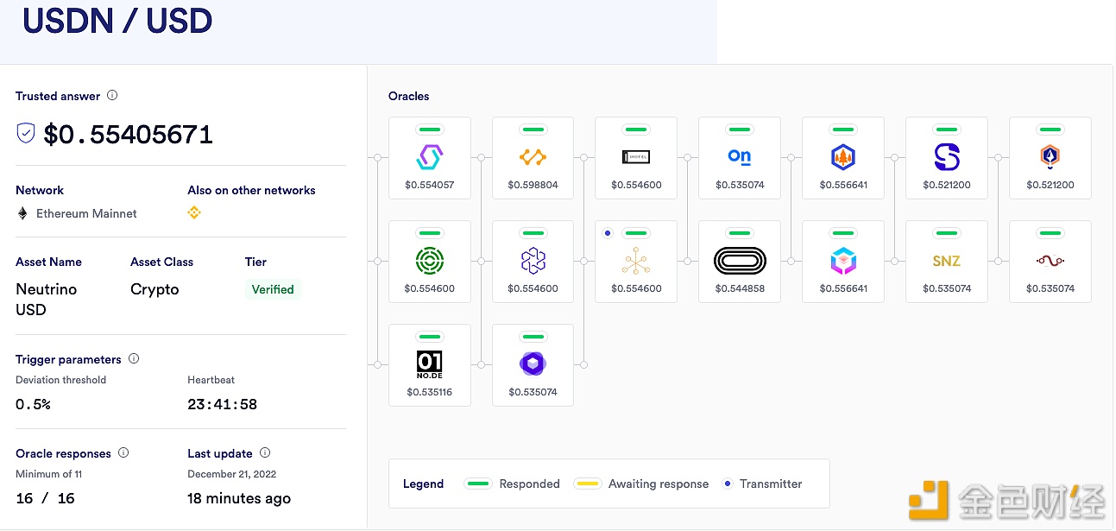Click the Verified tier badge
The image size is (1116, 531).
click(273, 289)
